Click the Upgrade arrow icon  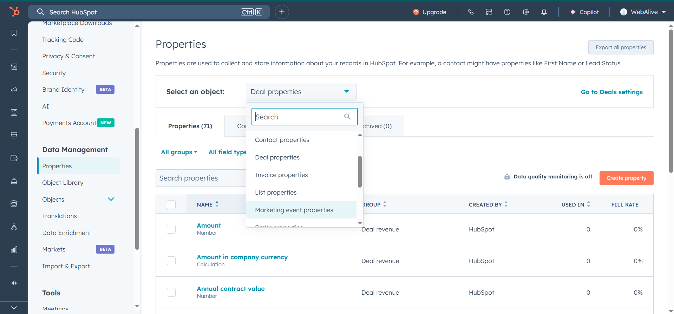tap(416, 12)
